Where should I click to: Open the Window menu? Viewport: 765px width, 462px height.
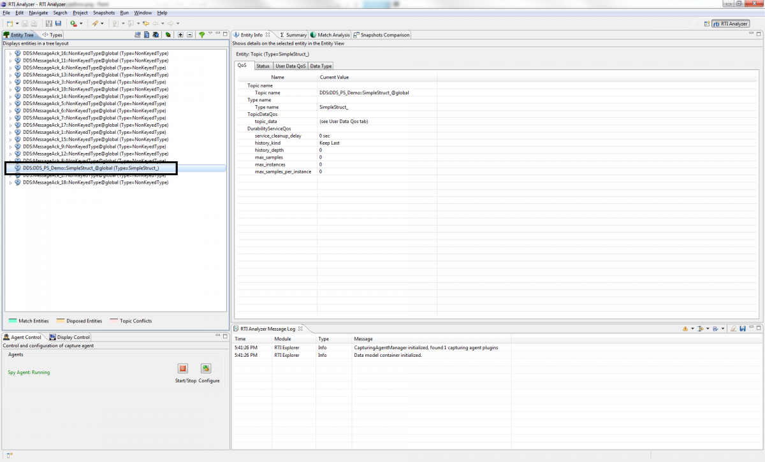(x=143, y=13)
